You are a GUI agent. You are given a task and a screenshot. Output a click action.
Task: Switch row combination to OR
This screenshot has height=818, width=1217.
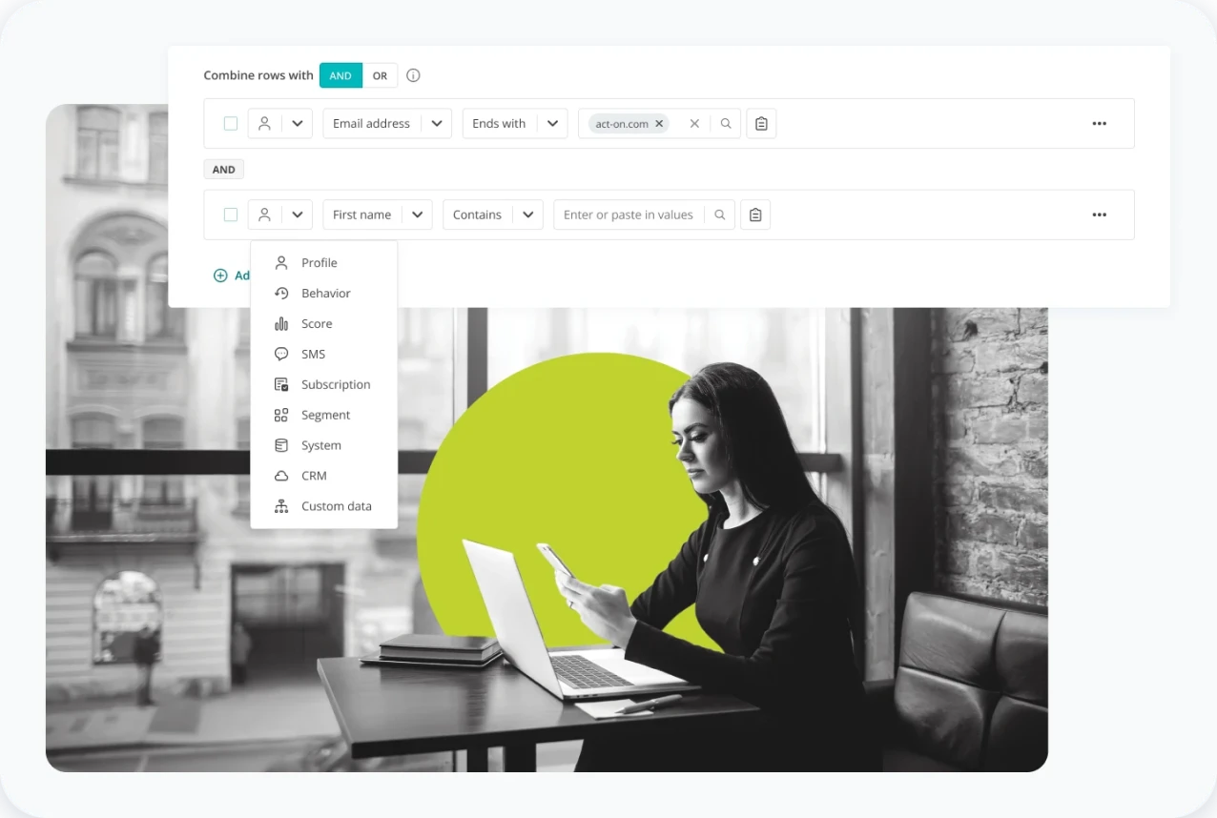coord(380,75)
